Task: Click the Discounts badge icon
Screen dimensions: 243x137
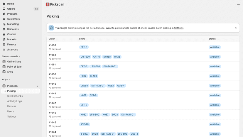Action: coord(4,29)
